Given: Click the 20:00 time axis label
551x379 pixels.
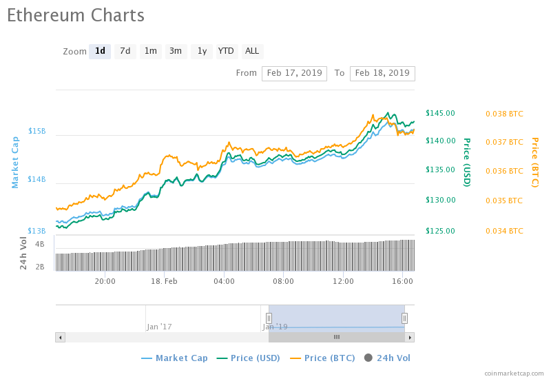Looking at the screenshot, I should pyautogui.click(x=105, y=281).
